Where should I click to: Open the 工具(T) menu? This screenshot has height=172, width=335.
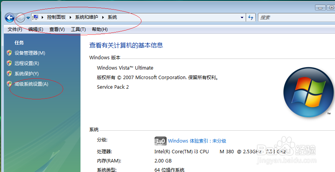pyautogui.click(x=78, y=29)
